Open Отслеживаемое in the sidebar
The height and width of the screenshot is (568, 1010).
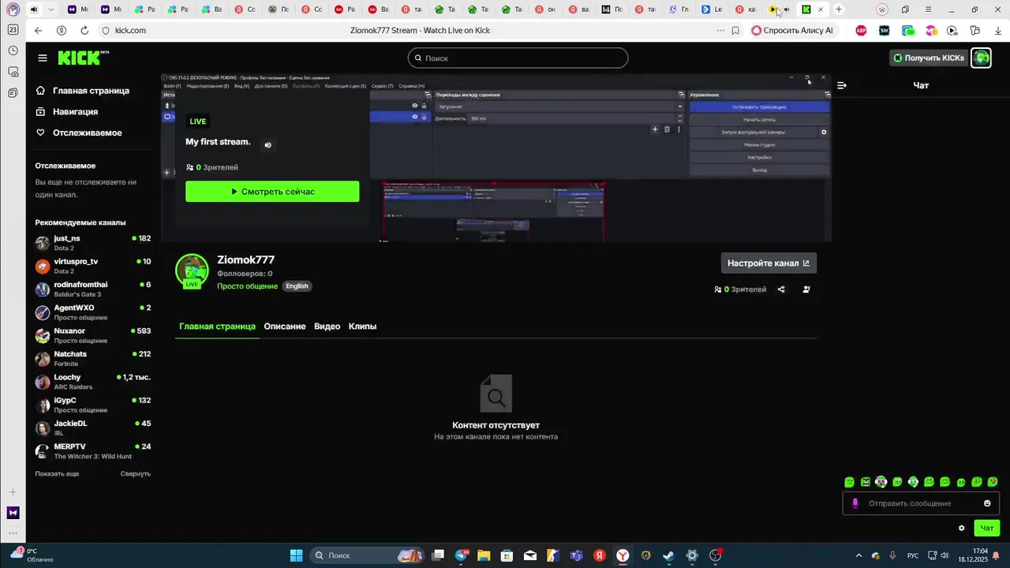coord(87,133)
